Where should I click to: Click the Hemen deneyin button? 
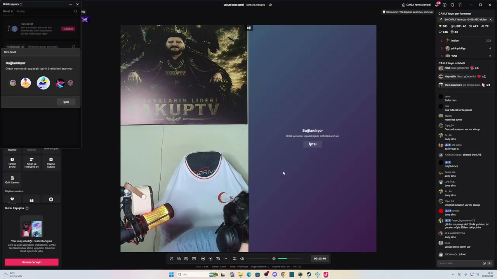pos(31,262)
